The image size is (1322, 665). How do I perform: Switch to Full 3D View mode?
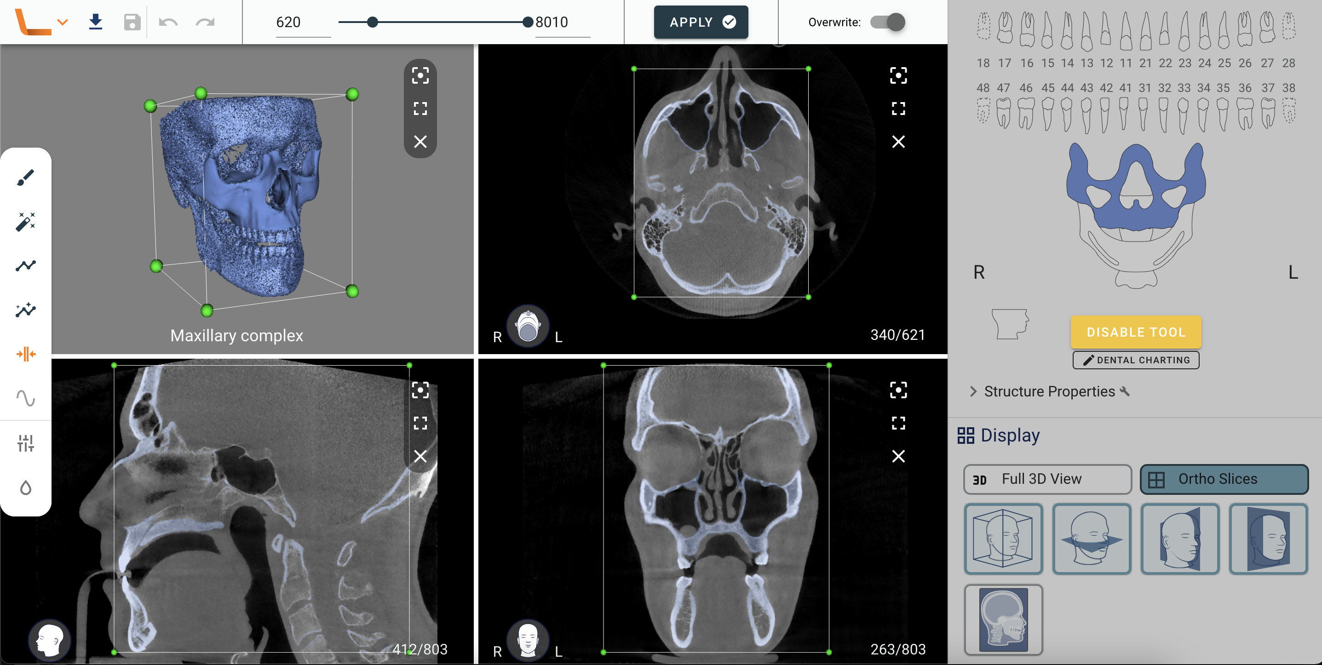click(1047, 479)
